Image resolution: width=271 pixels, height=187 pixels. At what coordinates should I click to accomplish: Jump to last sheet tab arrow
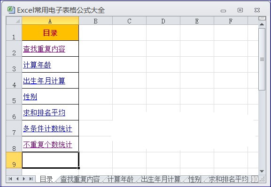31,179
